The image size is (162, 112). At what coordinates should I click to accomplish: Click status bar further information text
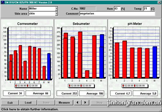point(30,109)
